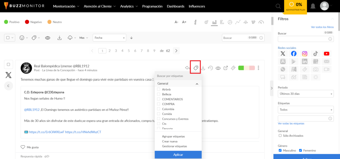Tick the COMPRA tag checkbox
The image size is (340, 159).
pos(158,104)
